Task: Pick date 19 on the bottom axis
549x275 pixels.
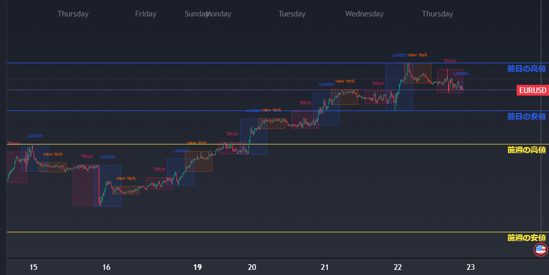Action: tap(197, 267)
